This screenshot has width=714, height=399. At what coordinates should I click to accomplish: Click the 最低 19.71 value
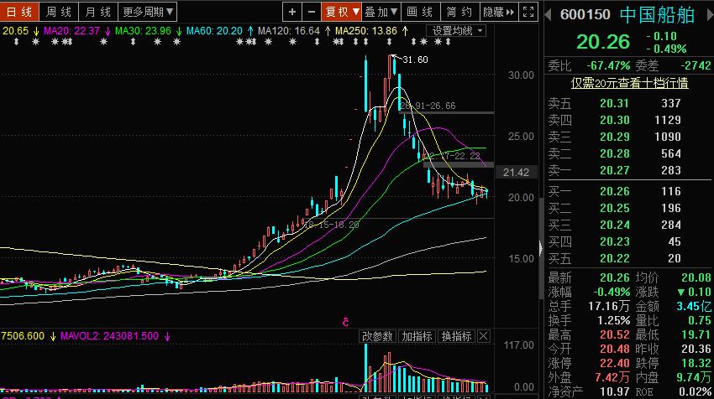pos(696,335)
